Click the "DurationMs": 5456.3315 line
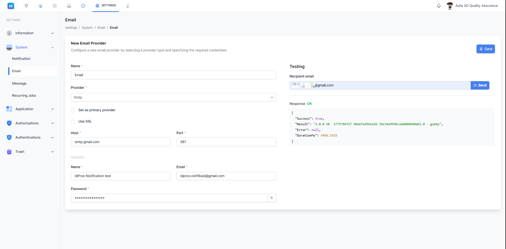The image size is (506, 249). point(316,136)
